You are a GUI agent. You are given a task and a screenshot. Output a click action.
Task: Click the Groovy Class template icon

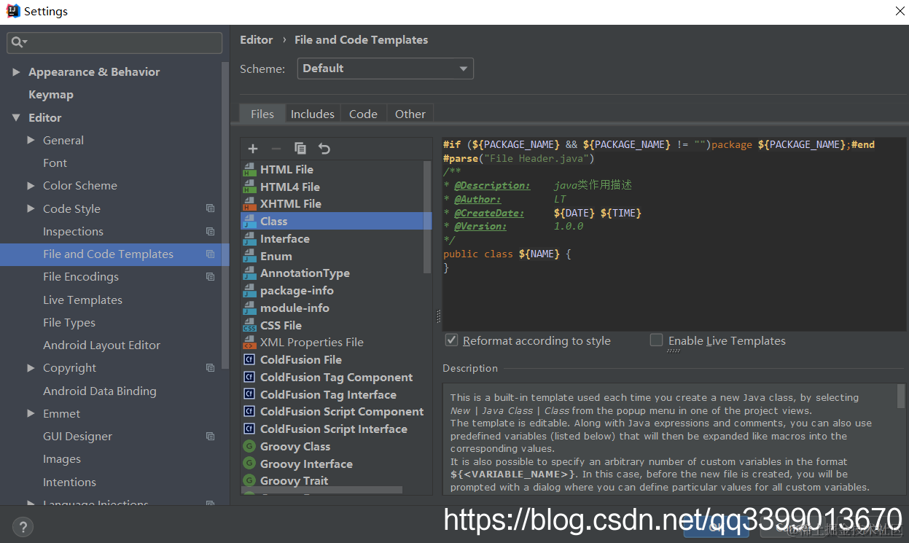(x=249, y=447)
